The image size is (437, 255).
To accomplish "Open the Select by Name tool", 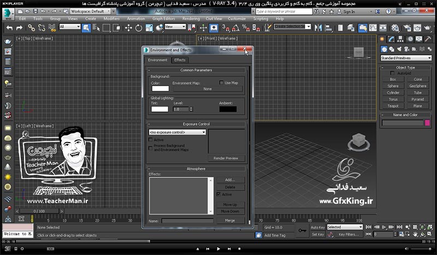I will (96, 28).
